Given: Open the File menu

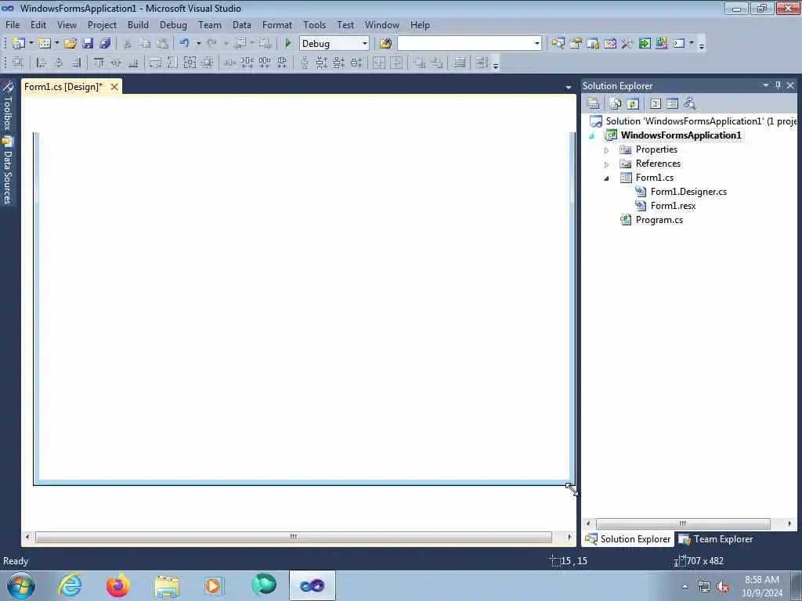Looking at the screenshot, I should [x=13, y=24].
